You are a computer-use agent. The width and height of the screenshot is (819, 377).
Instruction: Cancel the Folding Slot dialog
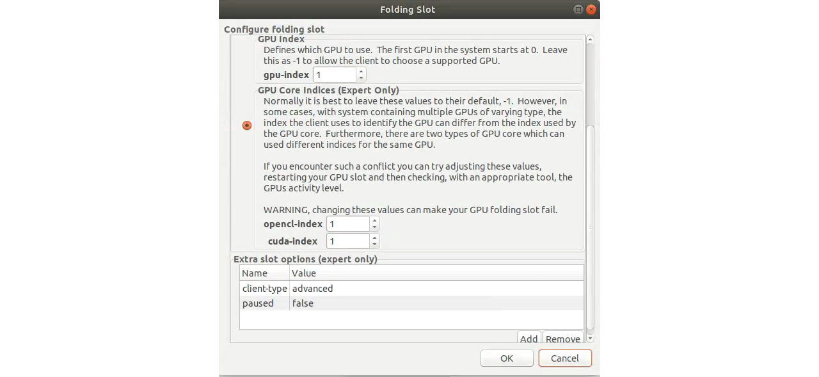[565, 358]
